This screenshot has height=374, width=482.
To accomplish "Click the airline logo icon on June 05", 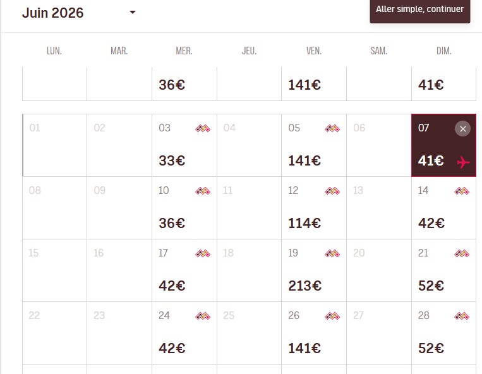I will [332, 128].
